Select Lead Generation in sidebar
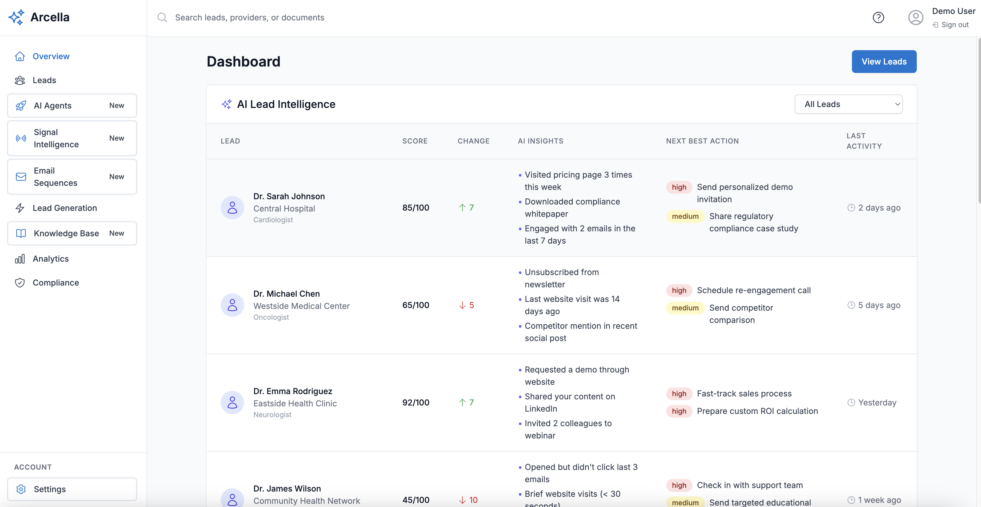The width and height of the screenshot is (981, 507). (x=65, y=208)
